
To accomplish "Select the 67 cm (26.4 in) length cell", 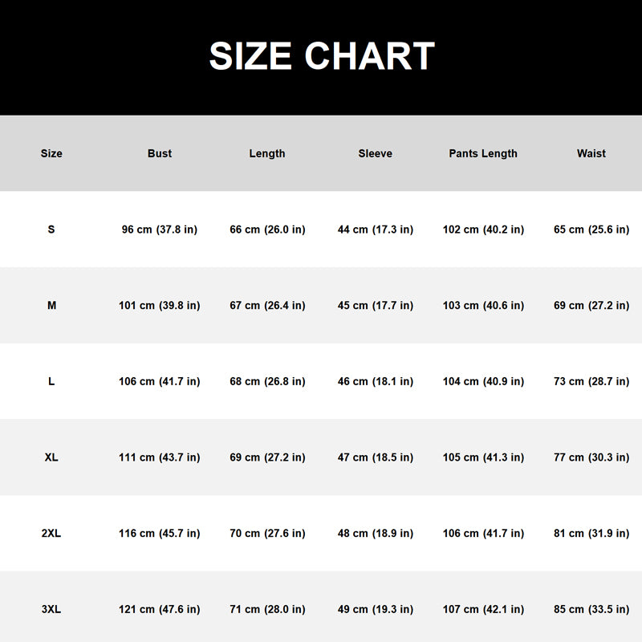I will (267, 306).
